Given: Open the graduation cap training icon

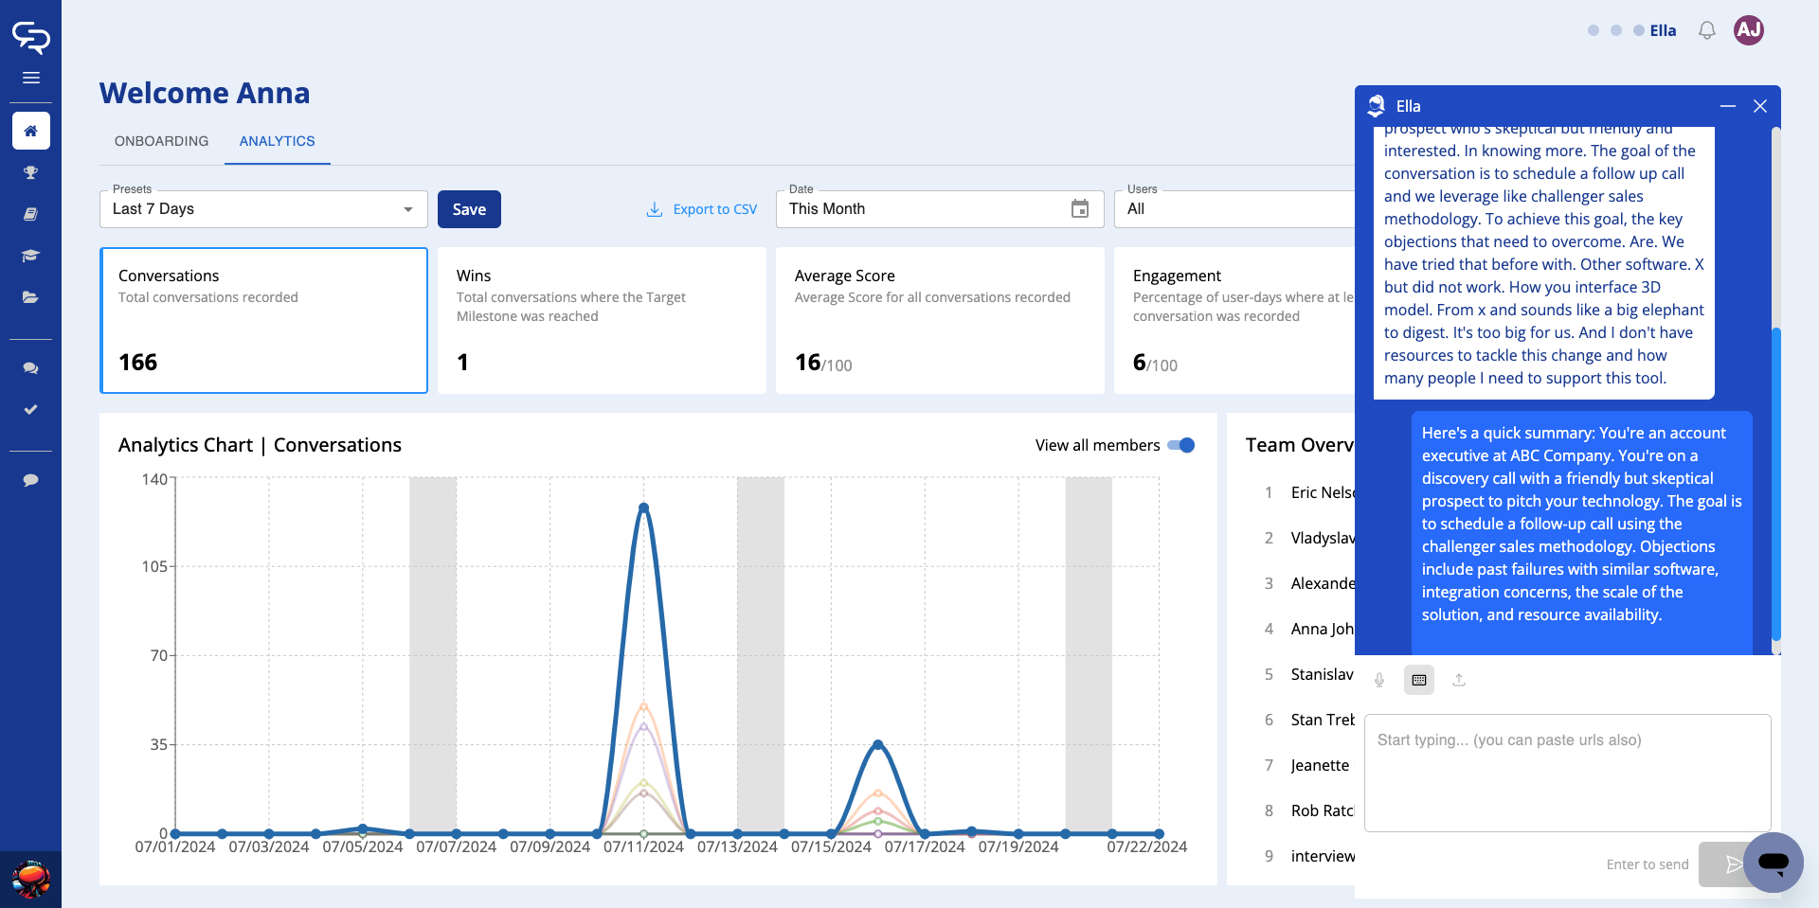Looking at the screenshot, I should [30, 256].
